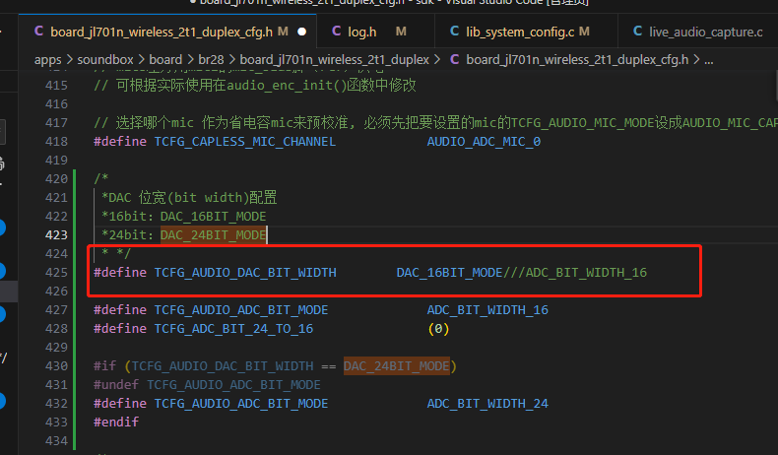Click the C file icon on the lib_system_config.c tab
The height and width of the screenshot is (455, 778).
pyautogui.click(x=455, y=32)
